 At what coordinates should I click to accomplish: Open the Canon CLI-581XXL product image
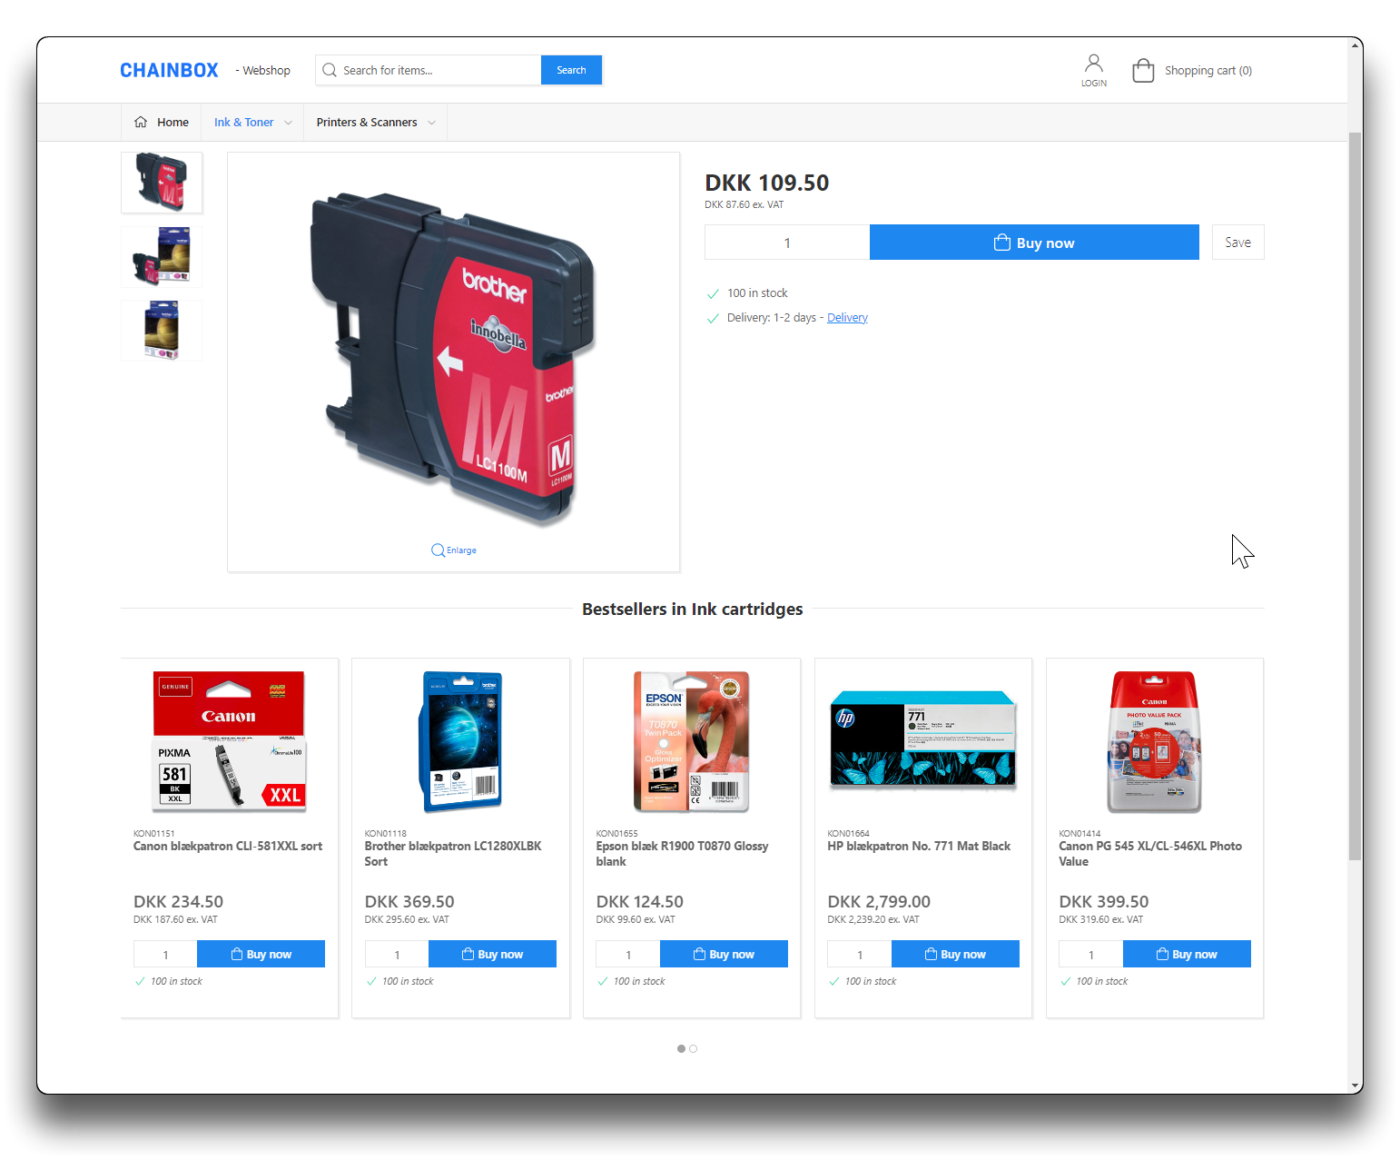pos(230,741)
